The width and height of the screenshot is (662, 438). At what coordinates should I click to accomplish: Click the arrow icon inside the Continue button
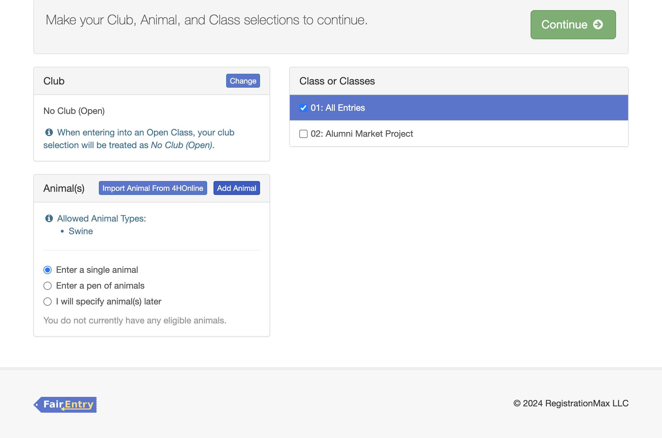click(x=598, y=25)
